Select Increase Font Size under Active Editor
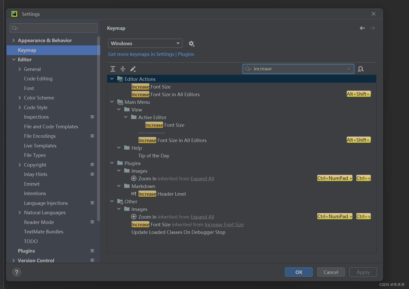The width and height of the screenshot is (409, 289). point(165,125)
